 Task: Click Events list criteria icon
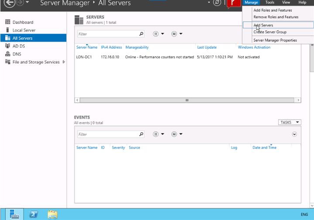tap(156, 134)
